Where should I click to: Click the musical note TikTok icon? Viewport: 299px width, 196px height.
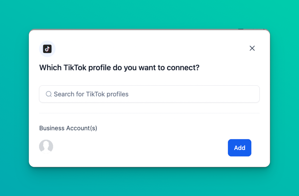(47, 49)
